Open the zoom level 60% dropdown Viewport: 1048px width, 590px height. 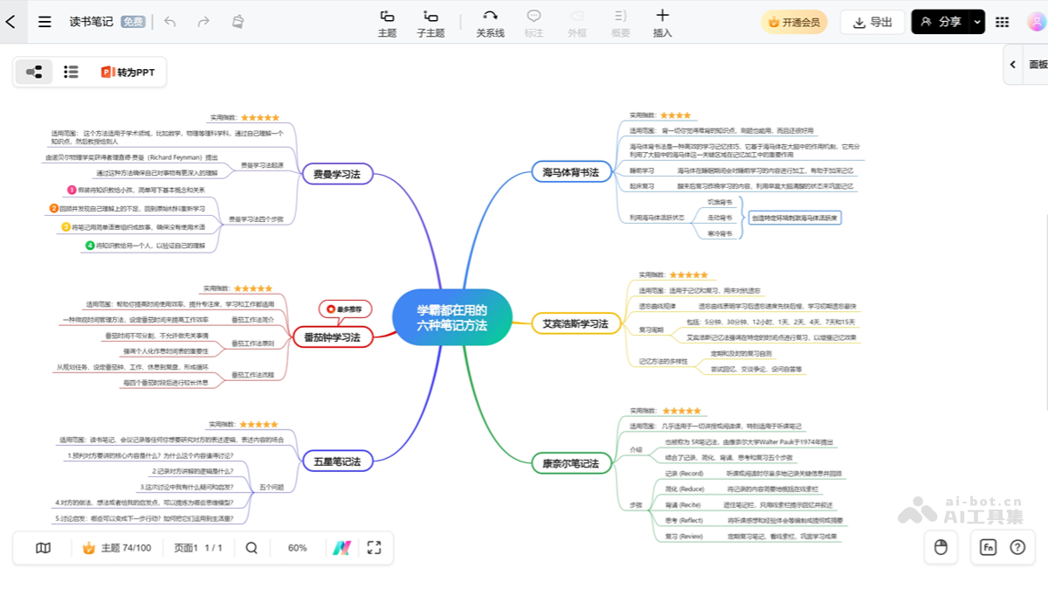297,548
